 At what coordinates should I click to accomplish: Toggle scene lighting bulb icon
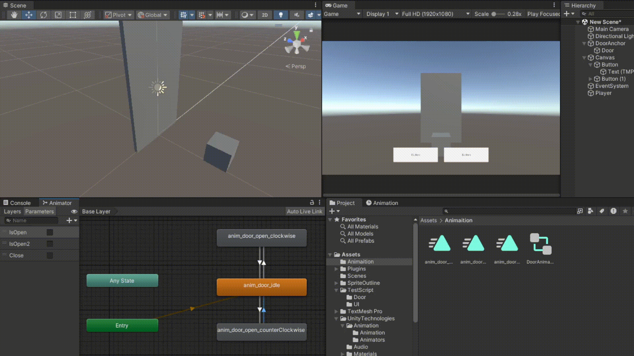[281, 15]
